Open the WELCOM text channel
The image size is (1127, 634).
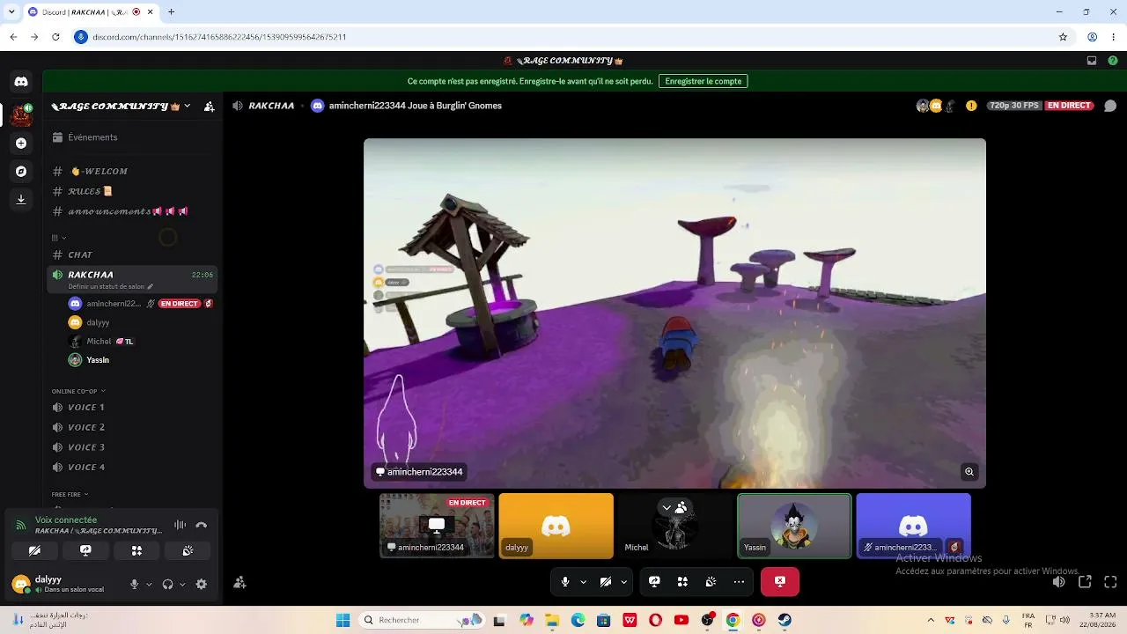coord(132,171)
